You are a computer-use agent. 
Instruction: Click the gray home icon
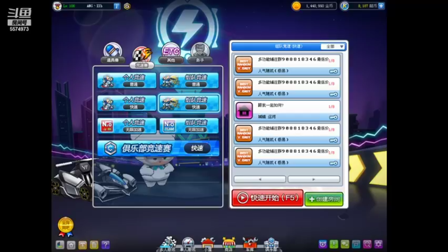(71, 245)
